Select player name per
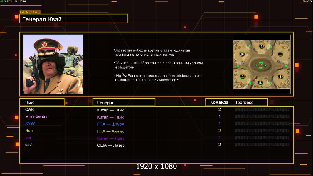The width and height of the screenshot is (313, 176). (x=28, y=138)
